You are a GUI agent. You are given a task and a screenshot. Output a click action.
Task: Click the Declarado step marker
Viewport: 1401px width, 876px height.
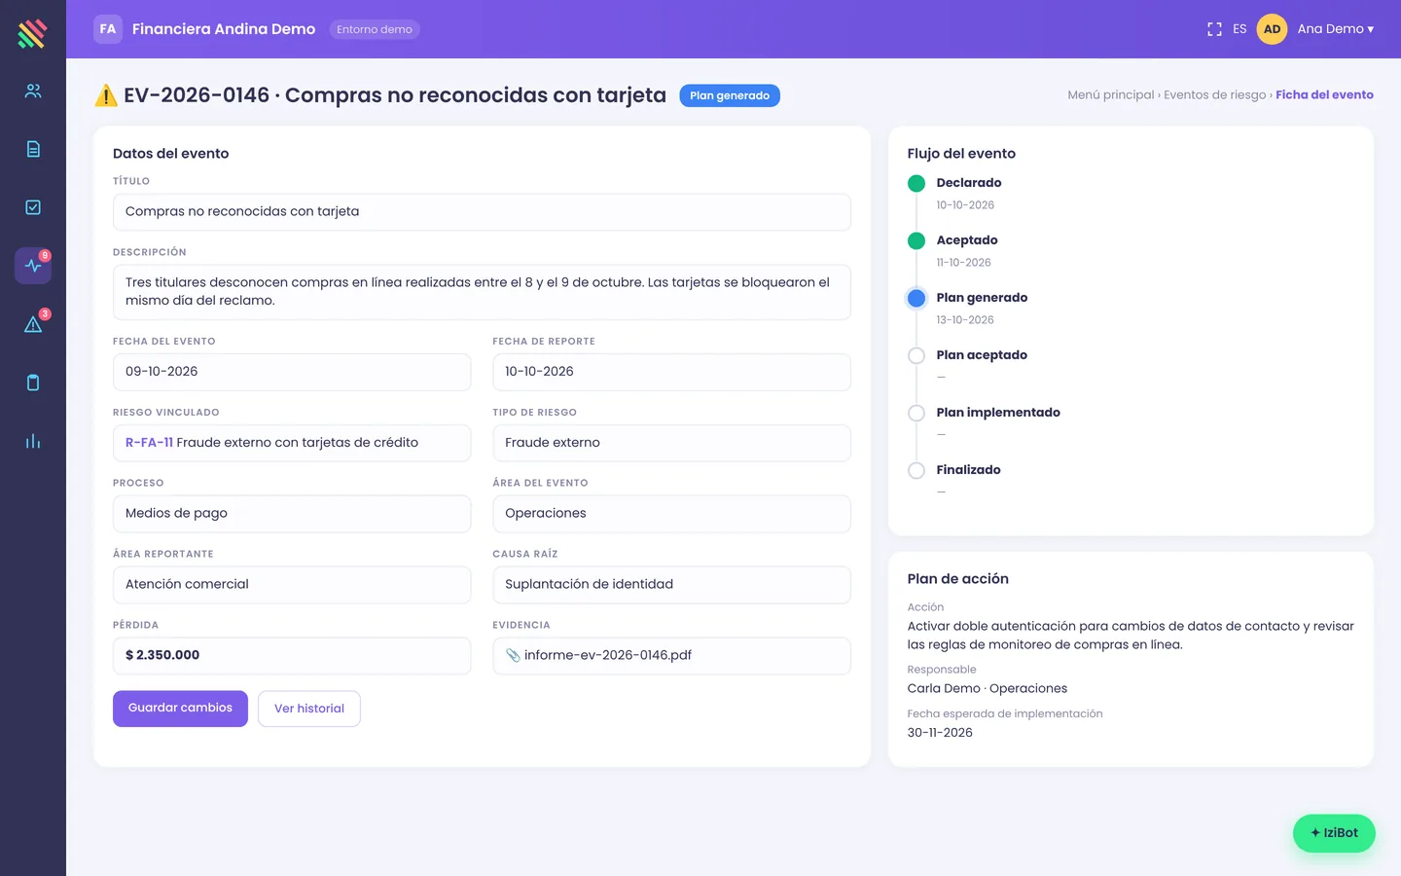[916, 183]
